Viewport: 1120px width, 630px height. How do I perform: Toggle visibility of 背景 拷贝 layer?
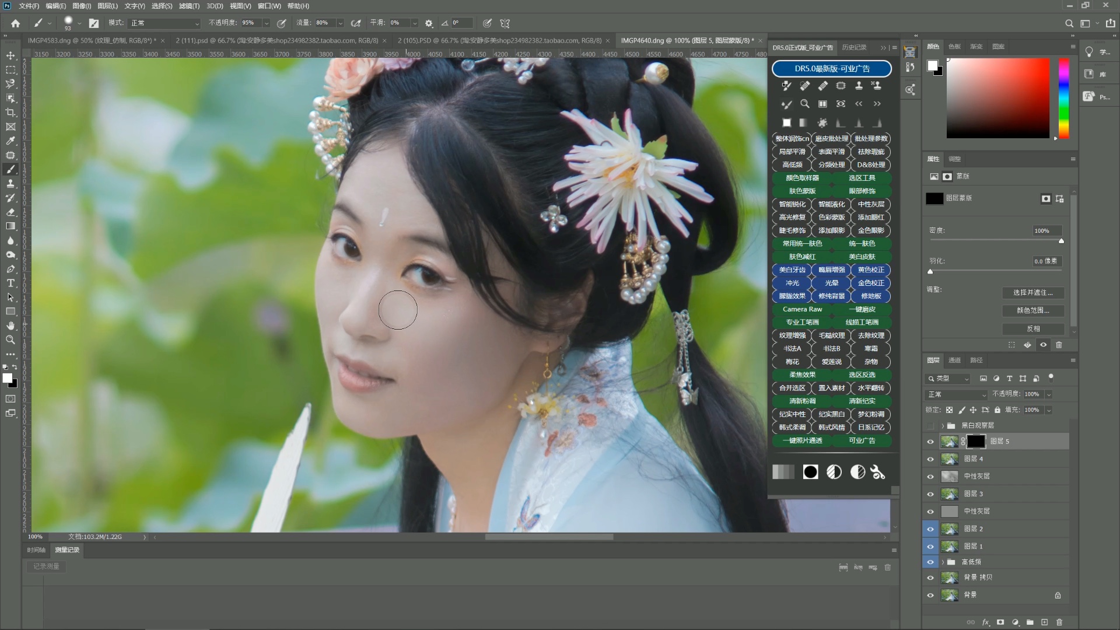click(930, 578)
